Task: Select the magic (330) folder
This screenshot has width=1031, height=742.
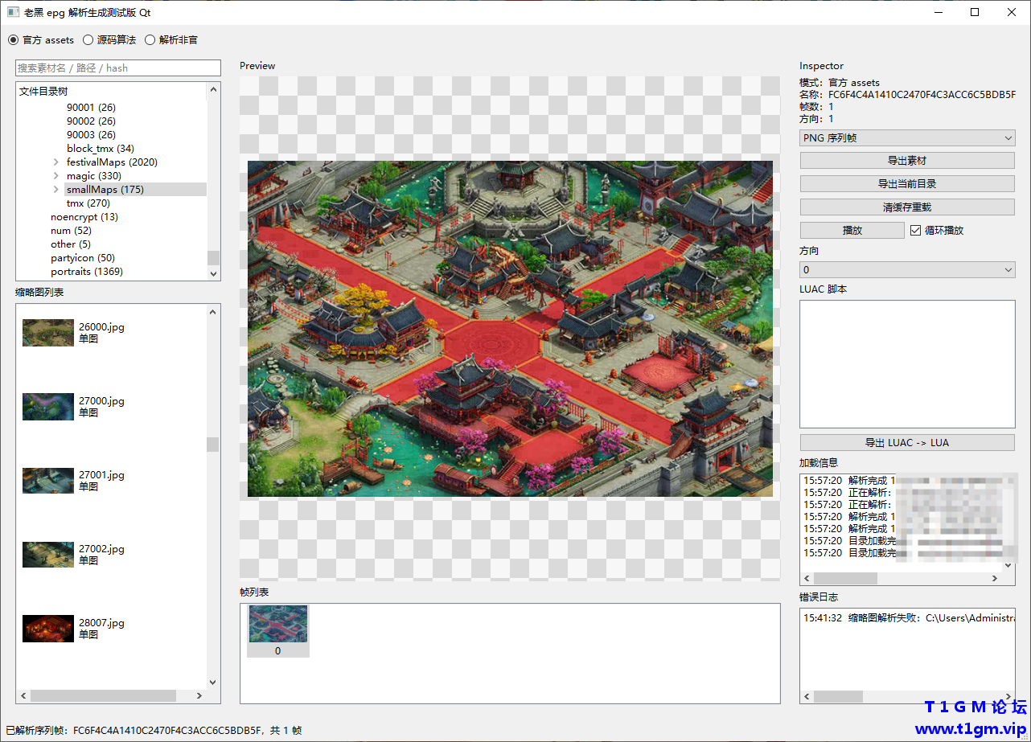Action: (x=94, y=176)
